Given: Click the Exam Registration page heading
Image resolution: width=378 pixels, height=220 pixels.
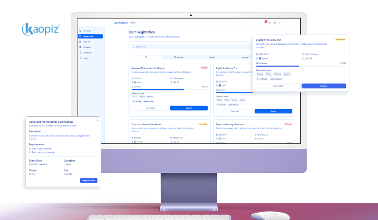Looking at the screenshot, I should (x=142, y=32).
